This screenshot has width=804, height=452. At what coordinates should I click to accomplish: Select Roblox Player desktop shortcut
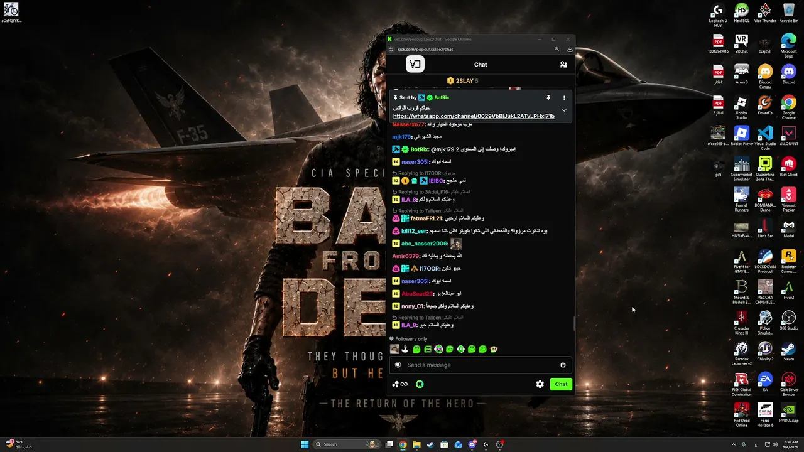742,136
